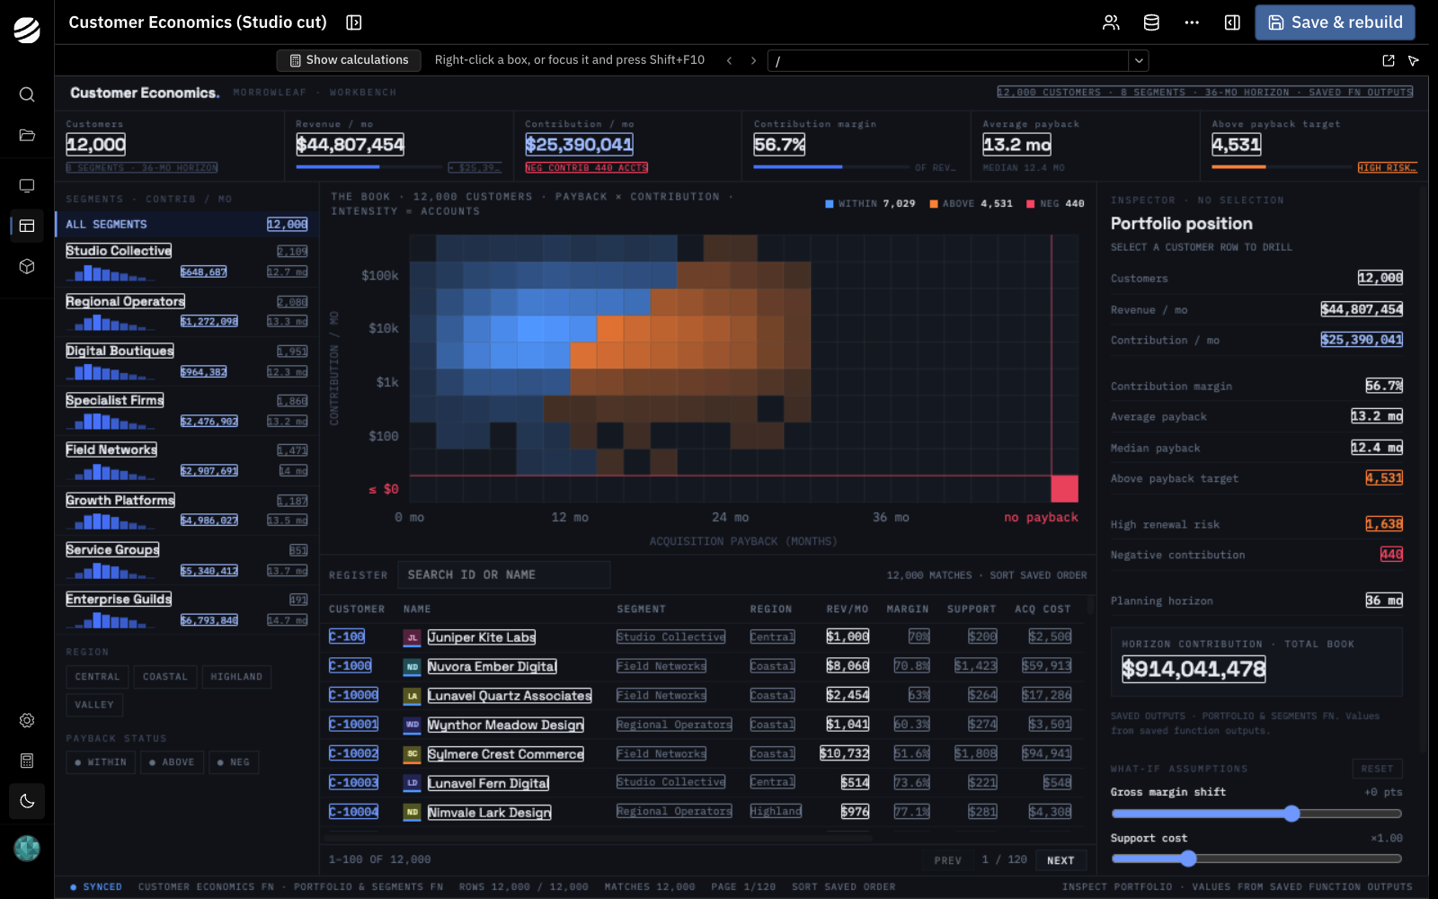Image resolution: width=1438 pixels, height=899 pixels.
Task: Toggle the HIGHLAND region filter
Action: coord(236,677)
